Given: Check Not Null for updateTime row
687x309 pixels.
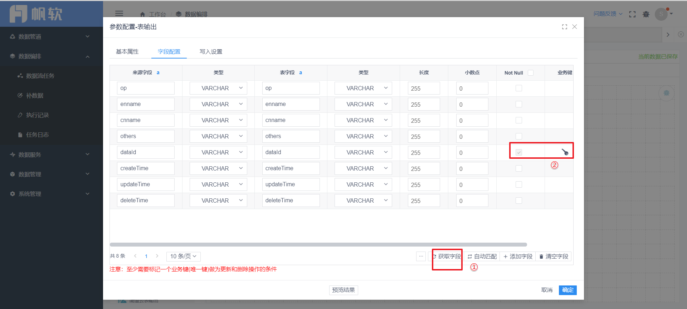Looking at the screenshot, I should point(519,184).
